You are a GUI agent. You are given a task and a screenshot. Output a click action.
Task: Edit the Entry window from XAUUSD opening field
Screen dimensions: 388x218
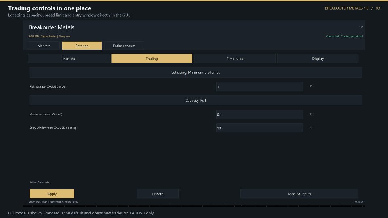click(x=259, y=128)
